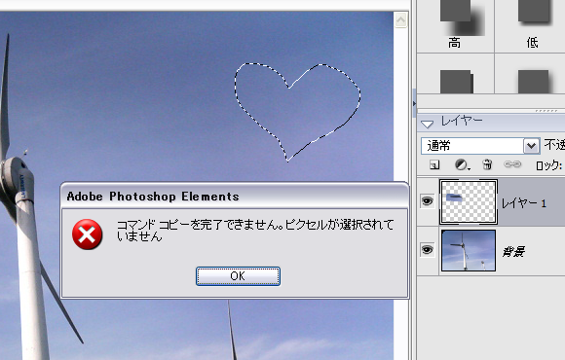The image size is (565, 360).
Task: Hide the 背景 layer eye icon
Action: pyautogui.click(x=428, y=249)
